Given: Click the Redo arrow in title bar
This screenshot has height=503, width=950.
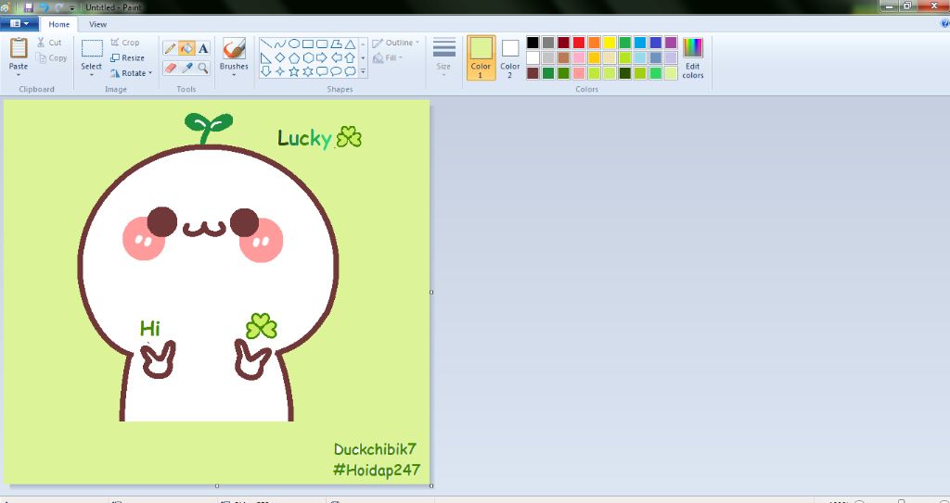Looking at the screenshot, I should 58,7.
